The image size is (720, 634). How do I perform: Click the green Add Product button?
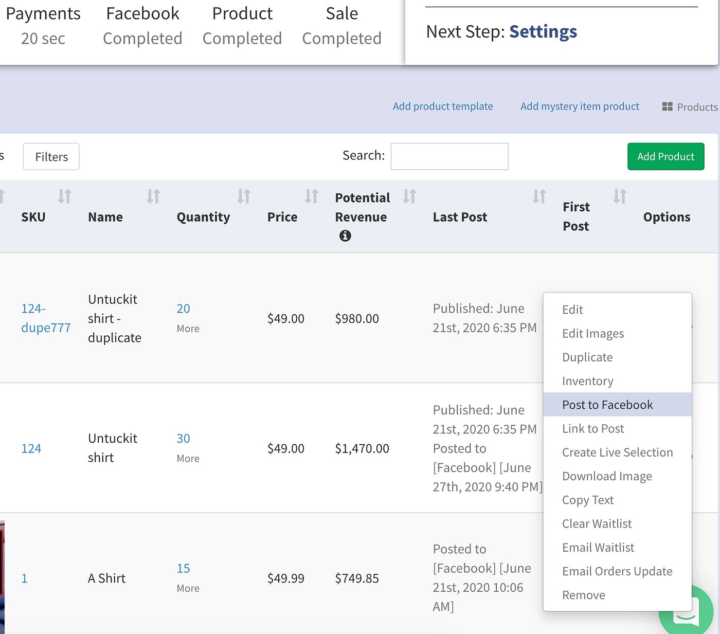[x=665, y=156]
